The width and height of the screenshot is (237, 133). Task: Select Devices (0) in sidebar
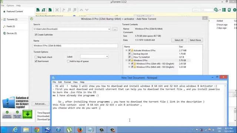click(11, 33)
